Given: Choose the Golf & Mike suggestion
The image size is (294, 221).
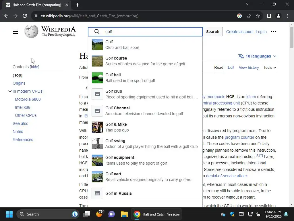Looking at the screenshot, I should (x=145, y=127).
